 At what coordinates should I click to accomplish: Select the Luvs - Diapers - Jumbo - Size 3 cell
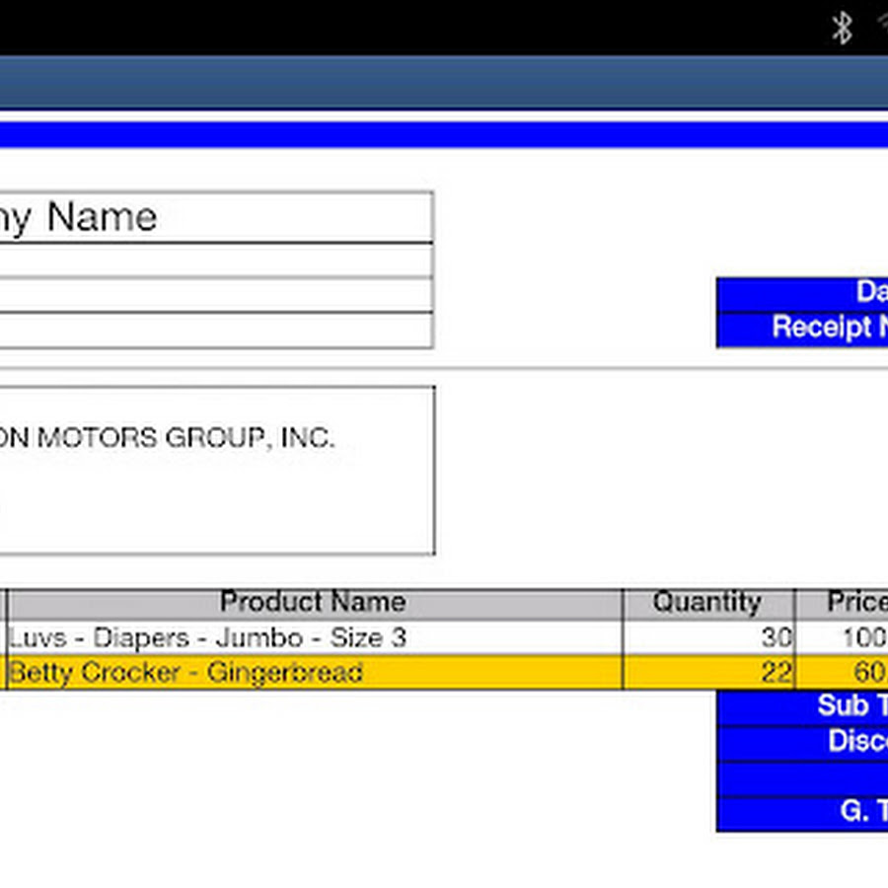pyautogui.click(x=315, y=637)
